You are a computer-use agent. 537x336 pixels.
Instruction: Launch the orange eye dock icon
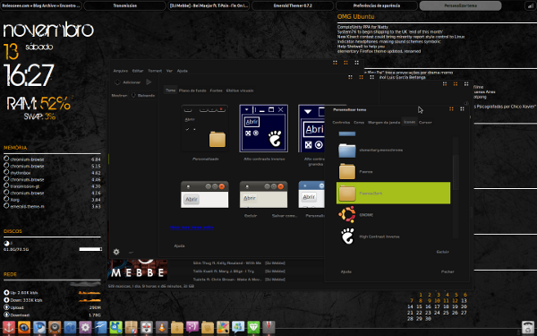(24, 327)
